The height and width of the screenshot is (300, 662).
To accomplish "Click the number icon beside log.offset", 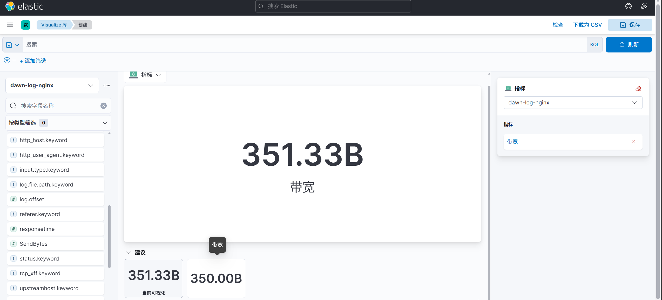I will point(13,199).
